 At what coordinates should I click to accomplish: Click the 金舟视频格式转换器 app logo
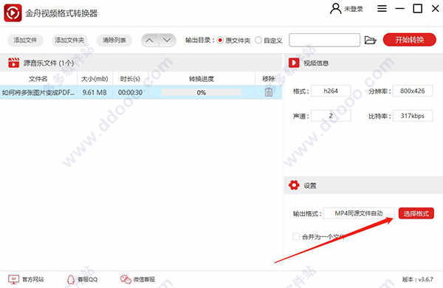coord(13,13)
